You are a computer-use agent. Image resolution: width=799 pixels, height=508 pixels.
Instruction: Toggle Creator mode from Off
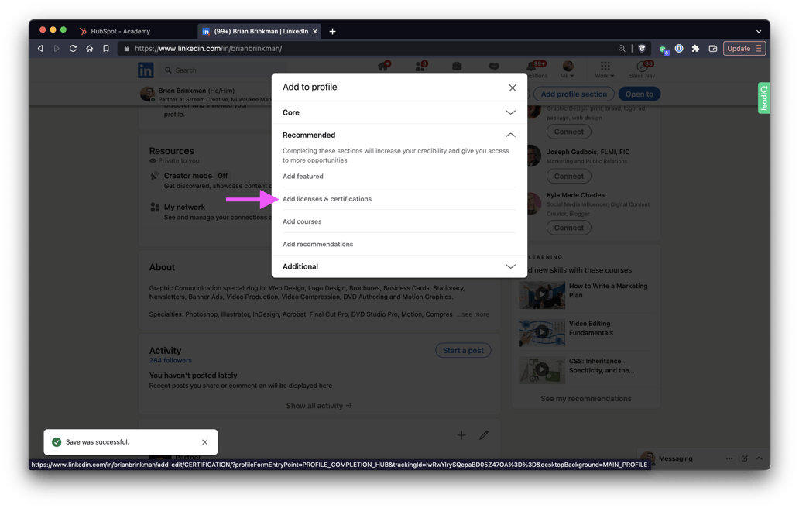click(x=222, y=176)
